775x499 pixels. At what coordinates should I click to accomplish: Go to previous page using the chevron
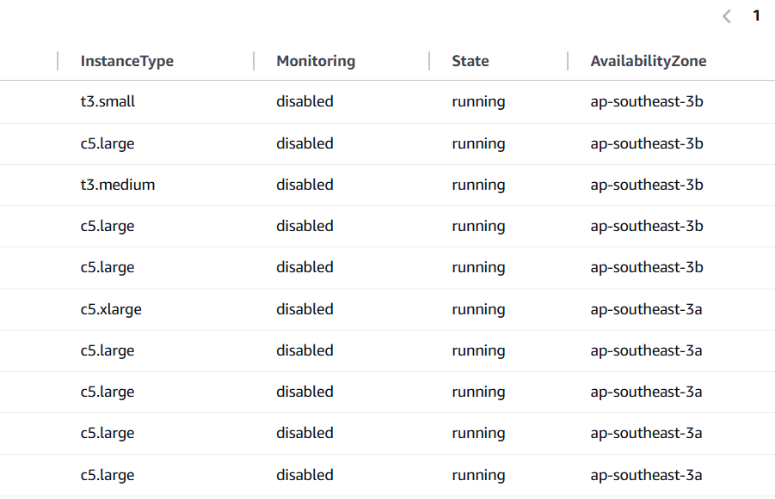click(727, 16)
